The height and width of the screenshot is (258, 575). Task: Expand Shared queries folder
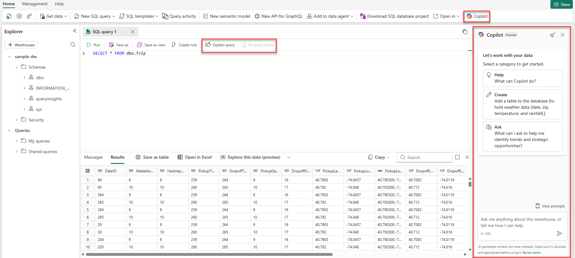tap(17, 152)
